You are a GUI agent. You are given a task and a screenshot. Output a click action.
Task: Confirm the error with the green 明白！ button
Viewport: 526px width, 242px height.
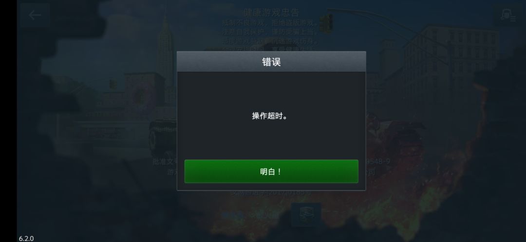pyautogui.click(x=271, y=172)
